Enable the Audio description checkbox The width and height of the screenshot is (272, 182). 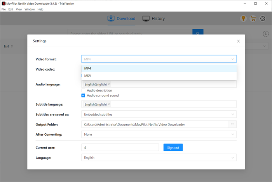[x=83, y=90]
